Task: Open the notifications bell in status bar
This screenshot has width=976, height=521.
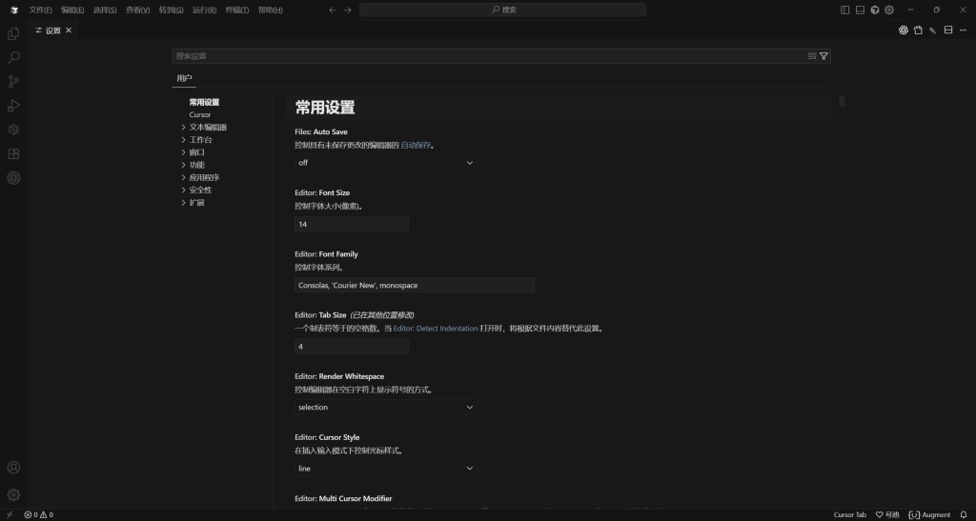Action: tap(964, 514)
